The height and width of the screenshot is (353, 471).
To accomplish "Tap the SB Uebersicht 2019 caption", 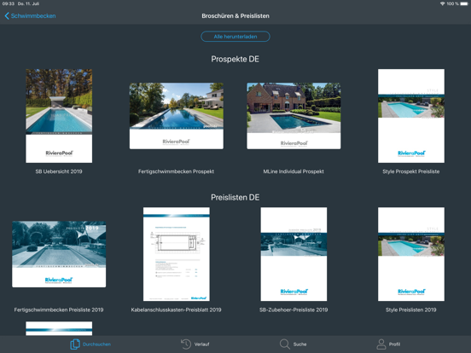I will click(x=59, y=171).
